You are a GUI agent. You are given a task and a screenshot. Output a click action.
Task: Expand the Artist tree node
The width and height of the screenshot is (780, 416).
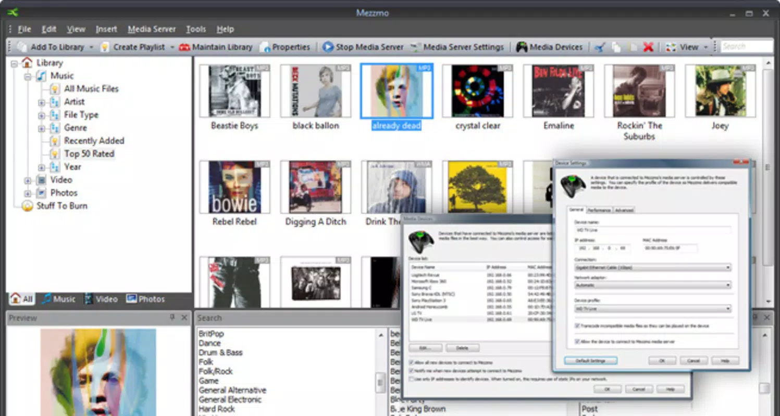tap(42, 102)
